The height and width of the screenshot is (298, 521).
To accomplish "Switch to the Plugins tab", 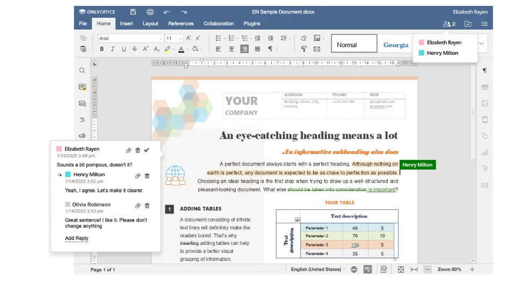I will click(x=252, y=24).
